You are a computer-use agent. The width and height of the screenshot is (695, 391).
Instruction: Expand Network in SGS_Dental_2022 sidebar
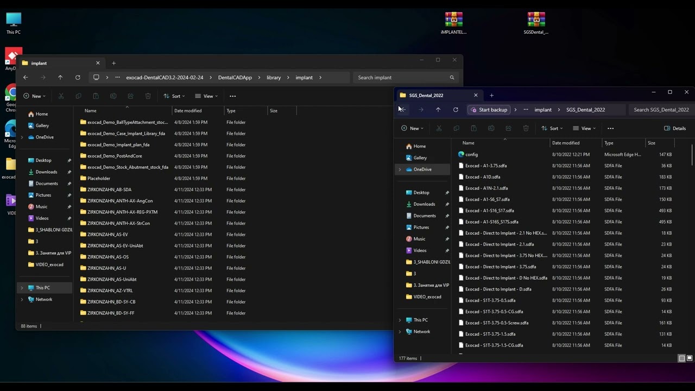click(400, 331)
